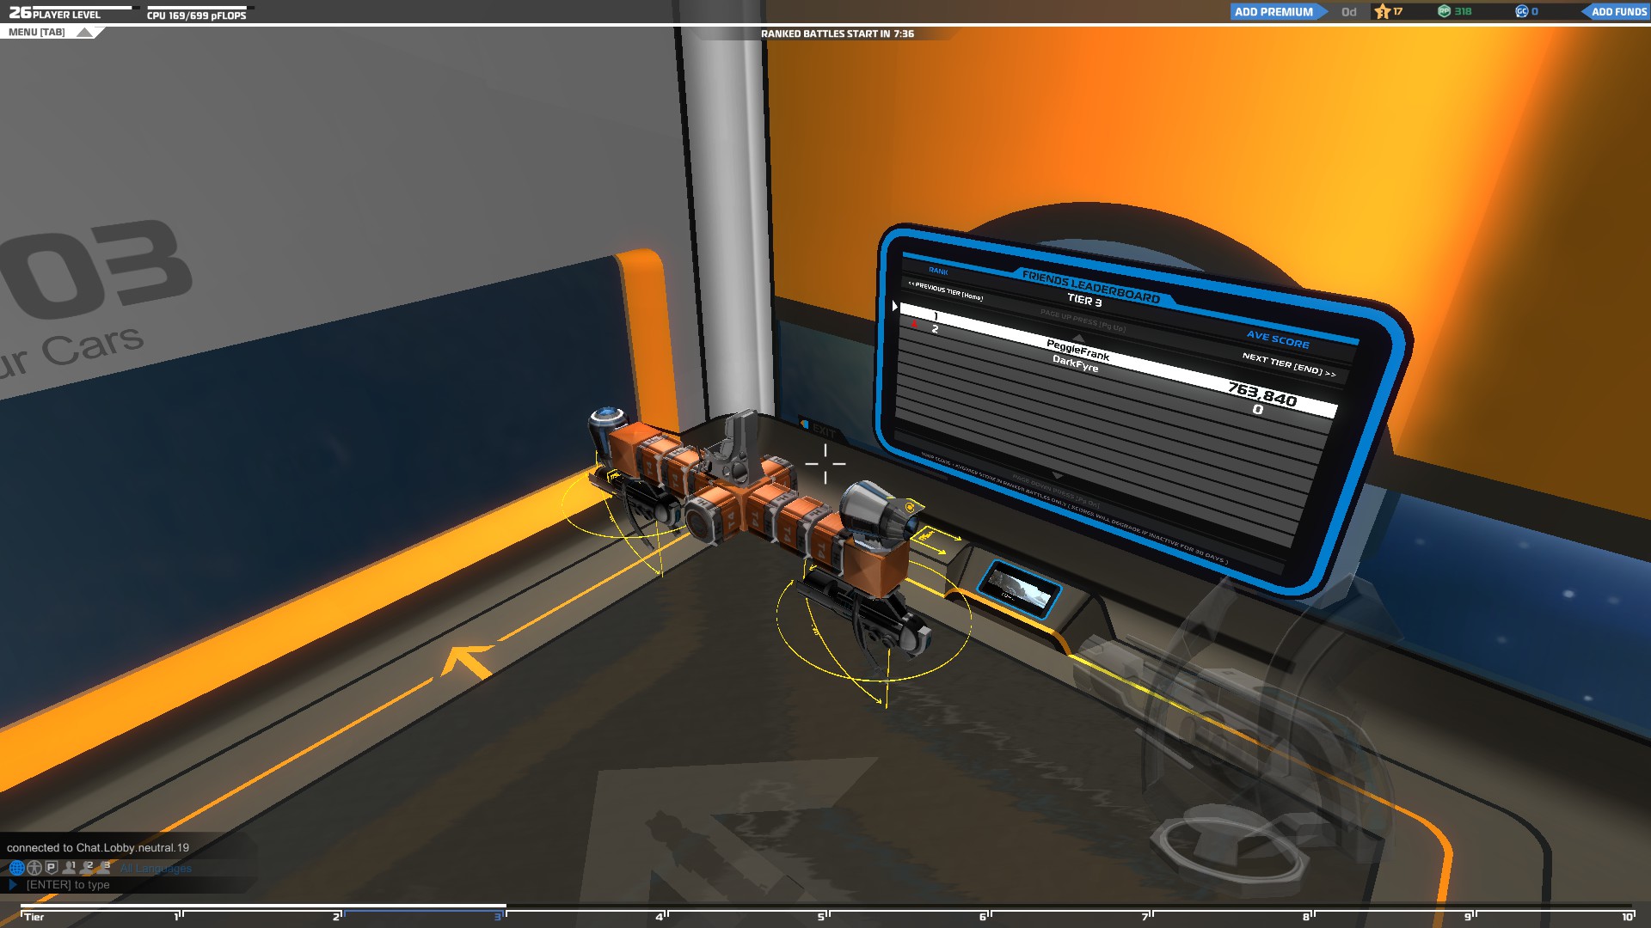
Task: Go to NEXT TIER on leaderboard
Action: click(x=1288, y=364)
